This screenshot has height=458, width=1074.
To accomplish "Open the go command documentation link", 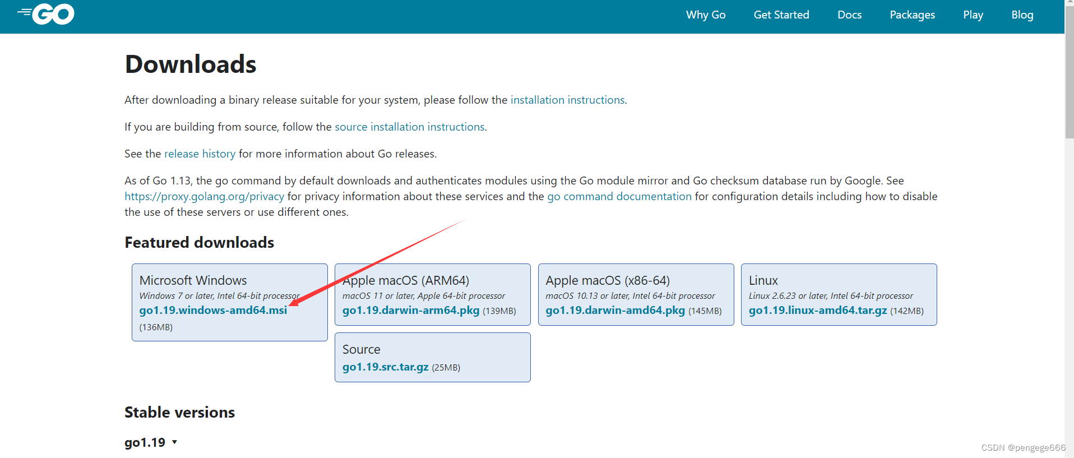I will [x=619, y=196].
